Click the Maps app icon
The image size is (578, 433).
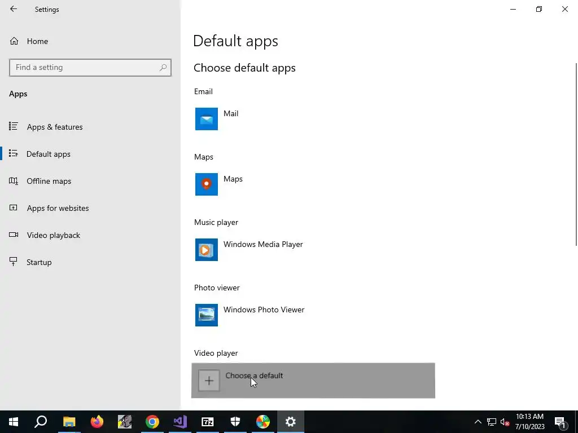point(207,184)
